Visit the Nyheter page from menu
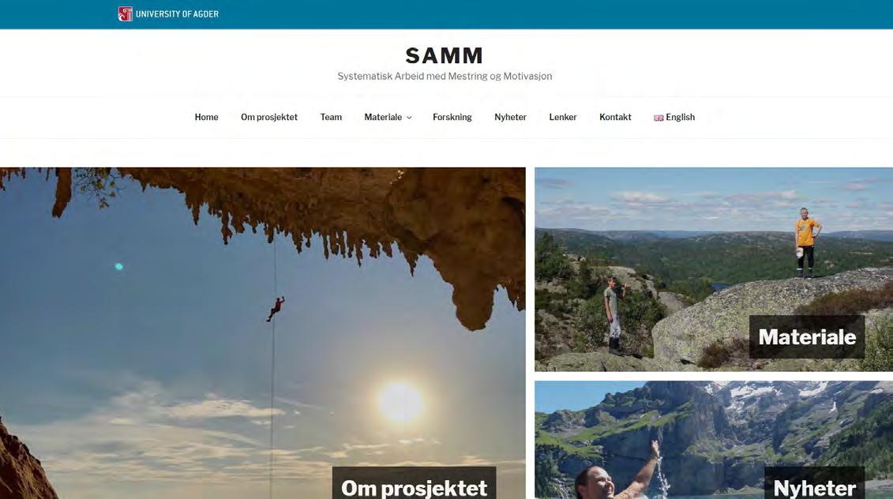Image resolution: width=893 pixels, height=499 pixels. pos(510,118)
